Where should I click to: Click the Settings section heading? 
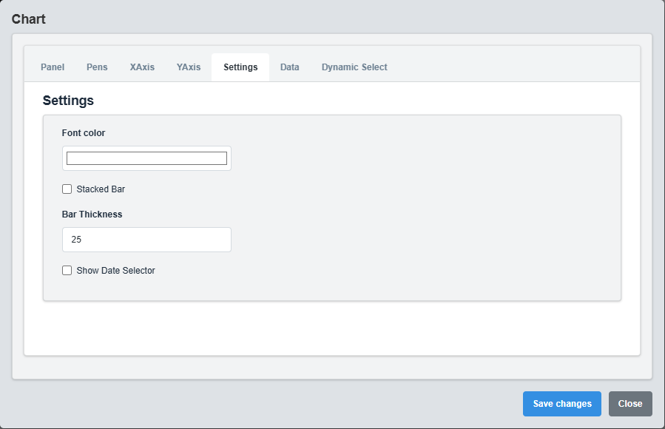pyautogui.click(x=68, y=101)
